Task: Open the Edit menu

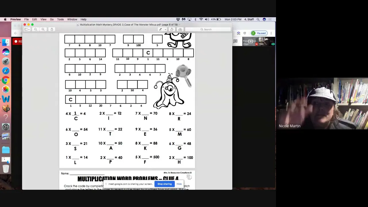Action: pos(34,19)
